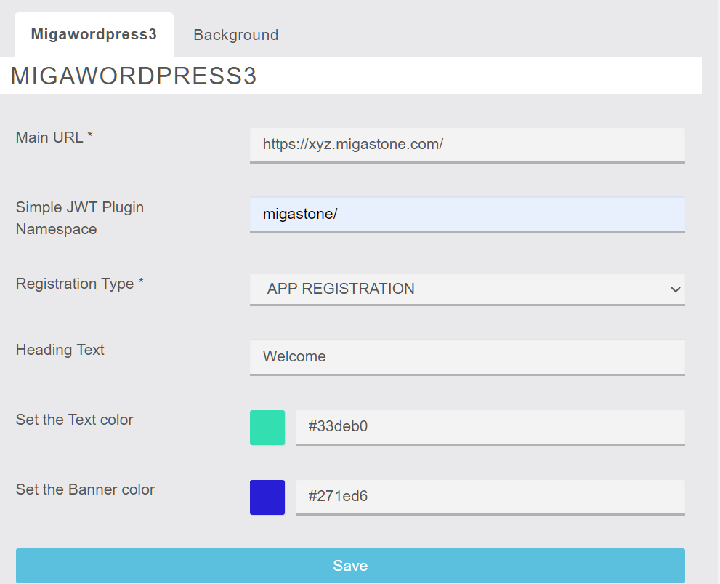Click the Heading Text field containing Welcome
This screenshot has height=584, width=720.
pyautogui.click(x=467, y=357)
